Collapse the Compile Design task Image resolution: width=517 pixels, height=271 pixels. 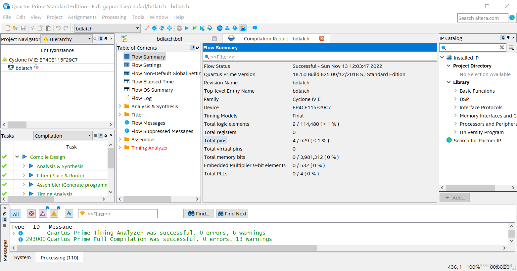pos(17,157)
